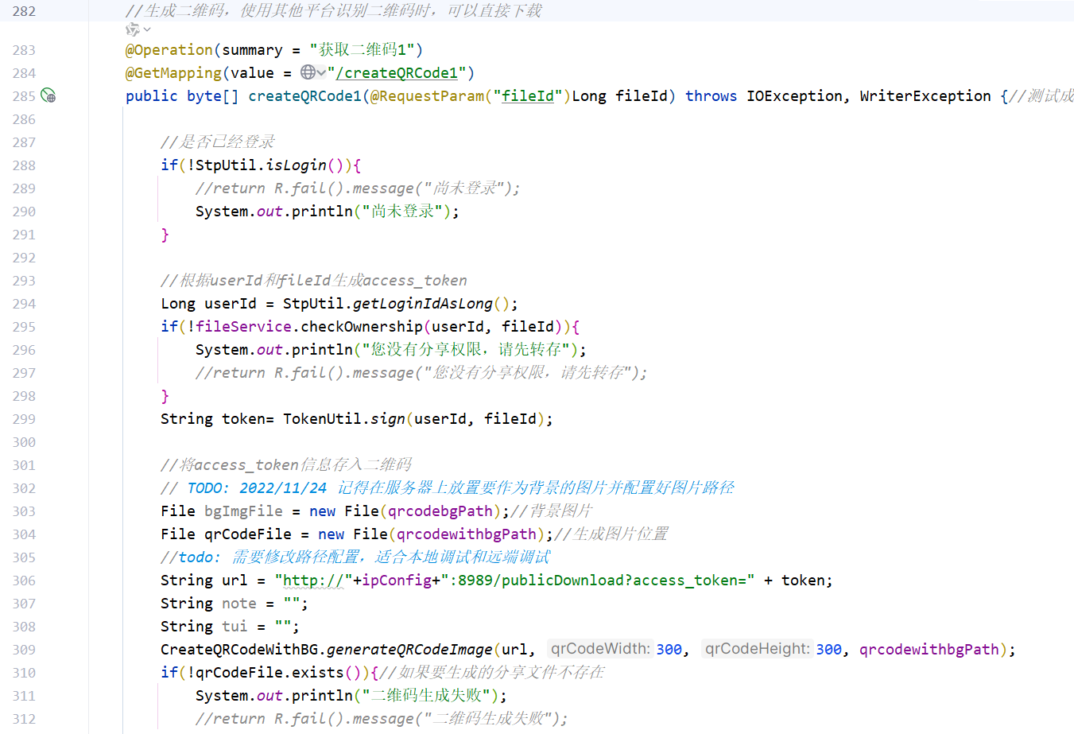Click the IOException type in throws clause

coord(794,95)
